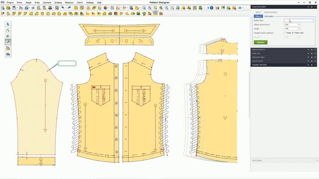Click the zoom out magnifier with minus
Image resolution: width=319 pixels, height=179 pixels.
172,8
